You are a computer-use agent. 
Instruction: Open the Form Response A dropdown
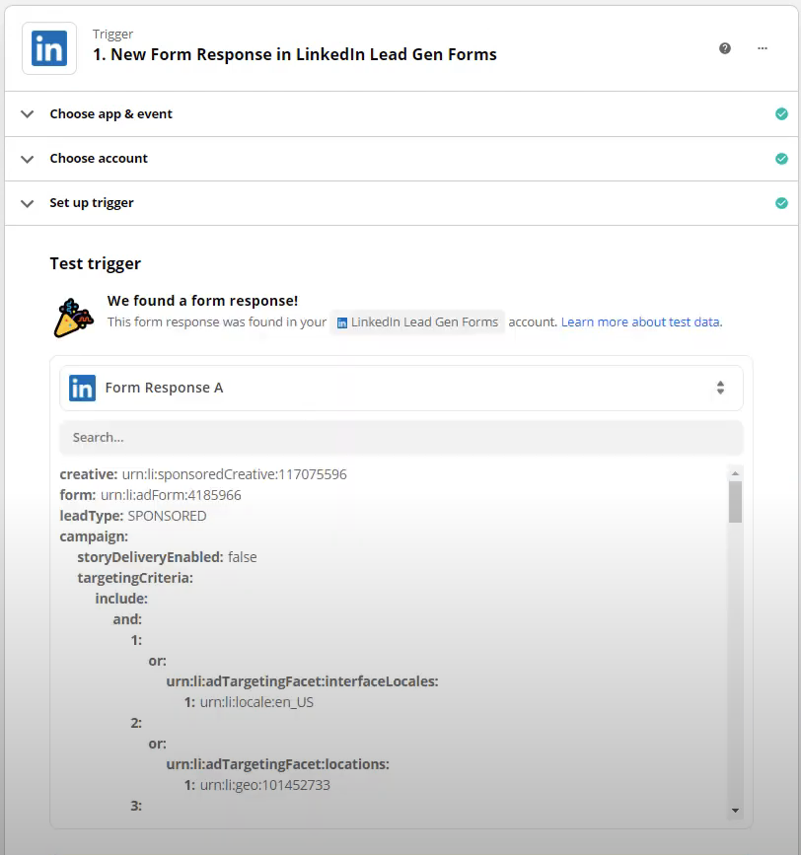point(401,389)
